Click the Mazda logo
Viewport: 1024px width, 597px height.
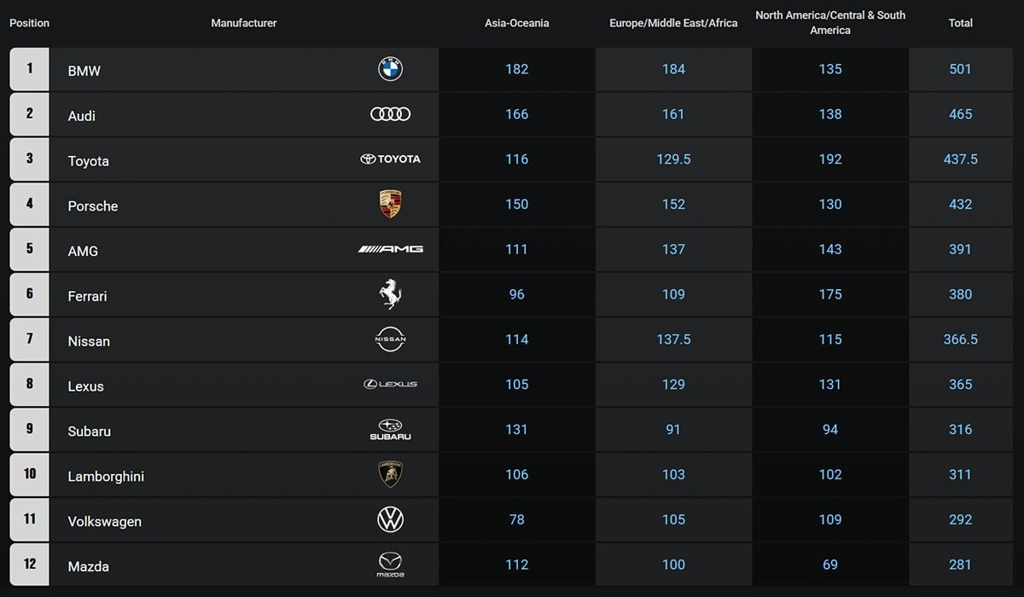coord(390,565)
